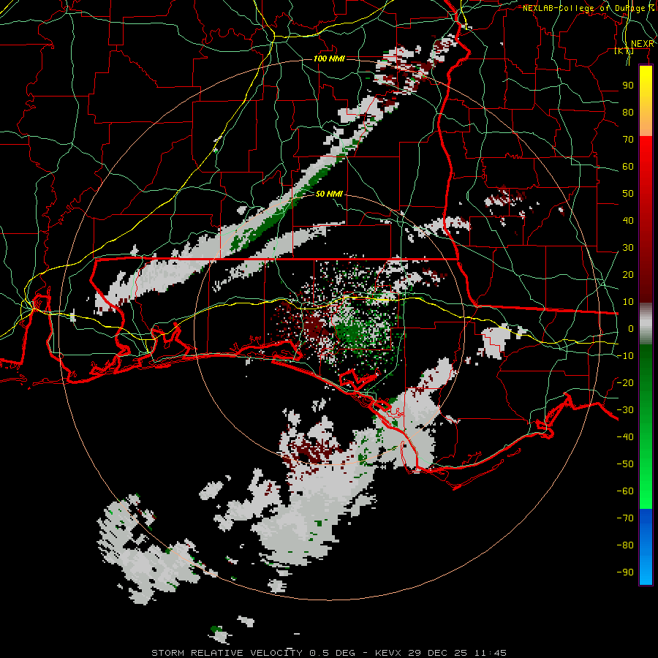Click the positive 40 value on velocity scale
Image resolution: width=658 pixels, height=658 pixels.
[628, 221]
